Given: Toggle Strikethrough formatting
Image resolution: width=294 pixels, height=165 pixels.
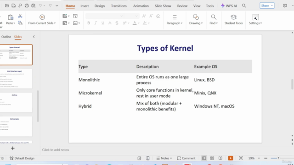Looking at the screenshot, I should click(x=110, y=23).
